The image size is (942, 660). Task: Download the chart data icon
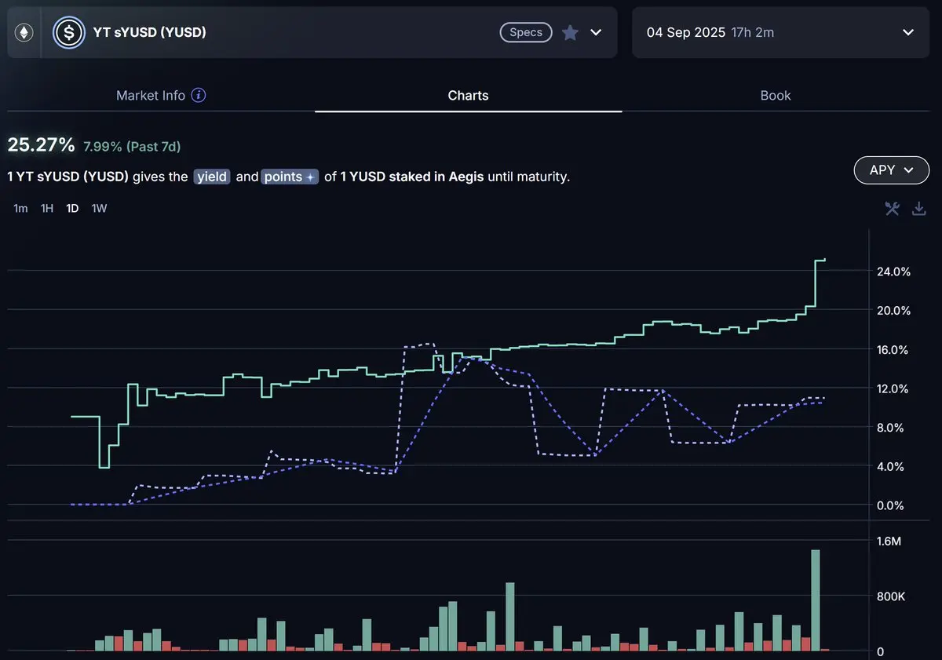pyautogui.click(x=919, y=208)
